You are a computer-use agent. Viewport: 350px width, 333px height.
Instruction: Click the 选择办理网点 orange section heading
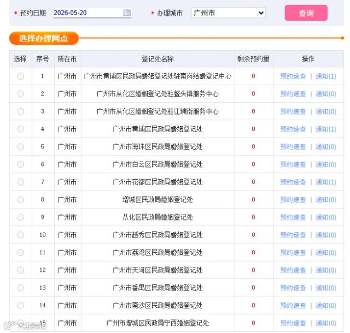point(44,38)
